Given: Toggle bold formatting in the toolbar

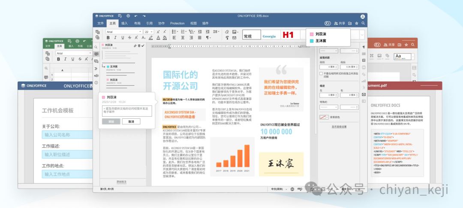Looking at the screenshot, I should (107, 38).
